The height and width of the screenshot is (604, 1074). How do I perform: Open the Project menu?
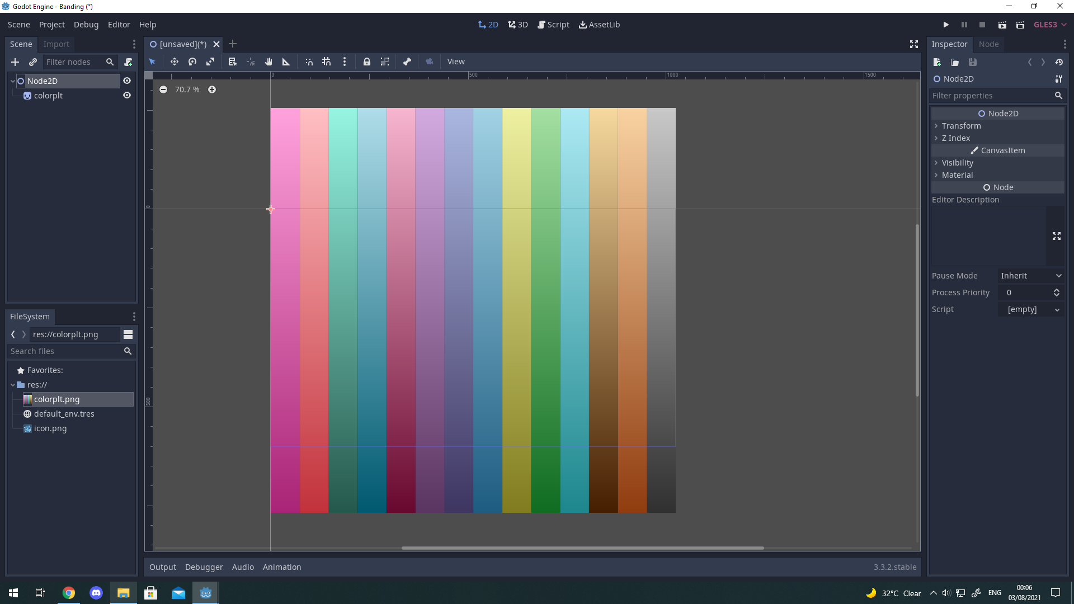[52, 25]
